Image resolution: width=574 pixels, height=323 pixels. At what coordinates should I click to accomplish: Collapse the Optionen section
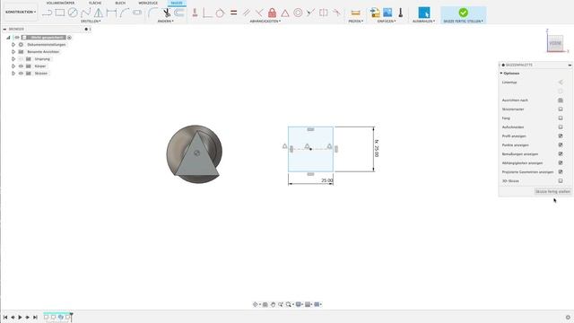click(x=501, y=74)
